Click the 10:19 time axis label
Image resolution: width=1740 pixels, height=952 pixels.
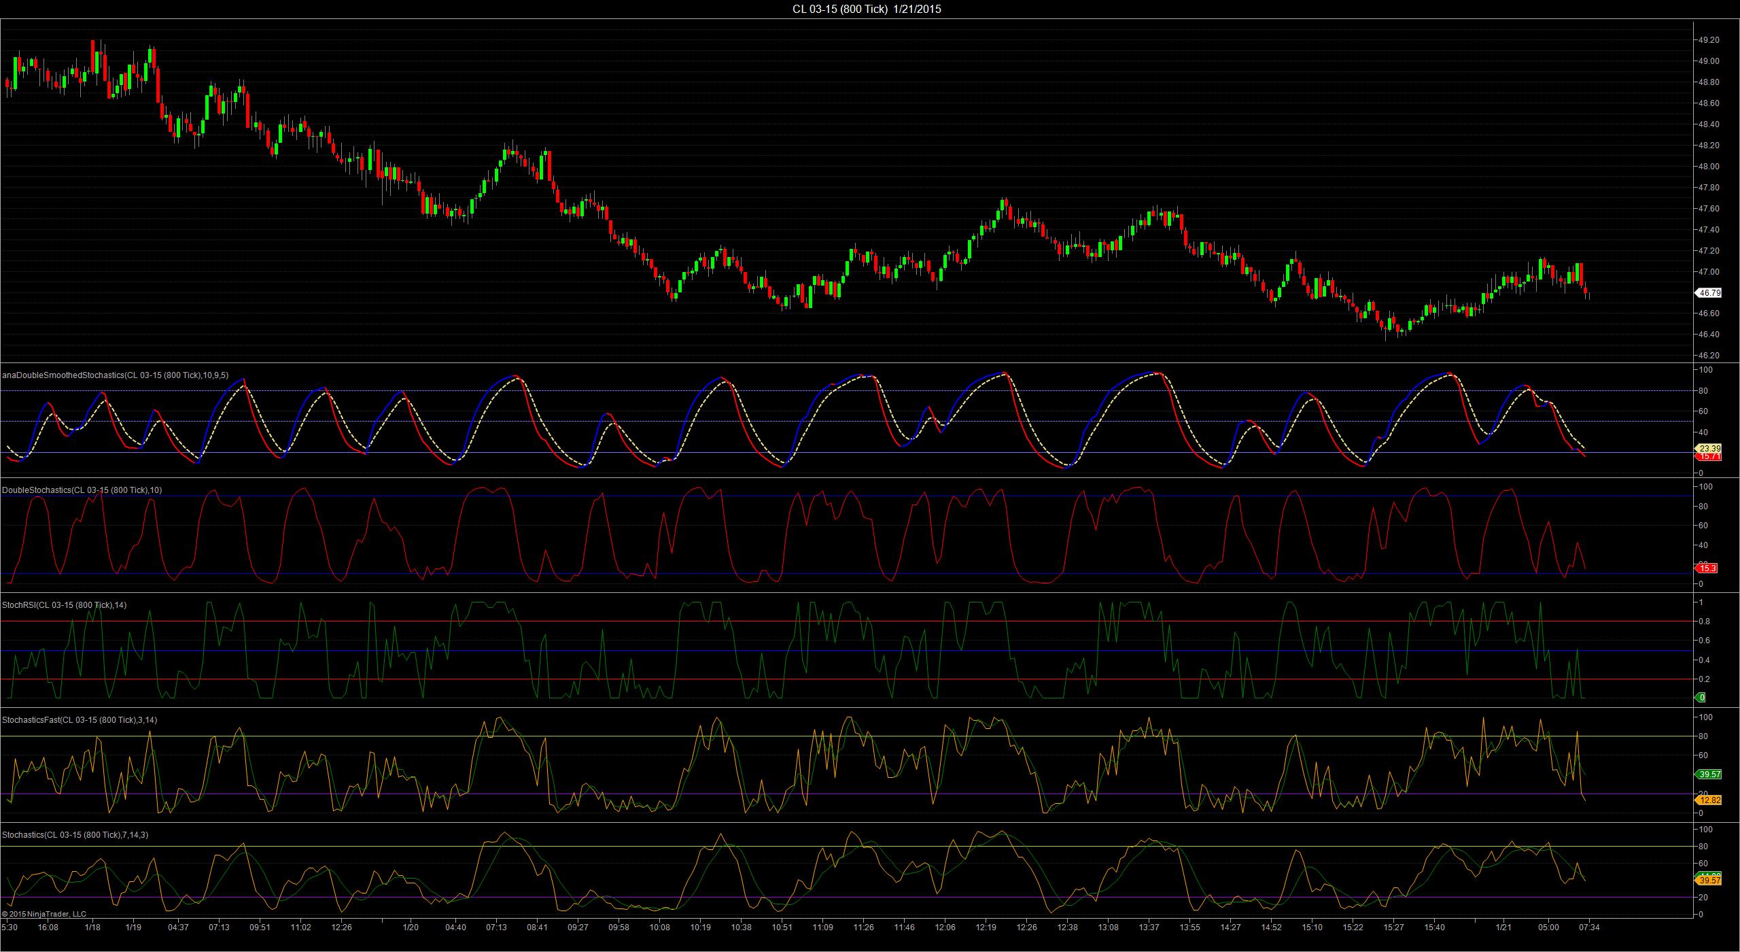[700, 927]
